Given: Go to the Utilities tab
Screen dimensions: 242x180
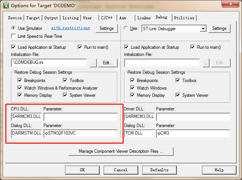Looking at the screenshot, I should [184, 18].
